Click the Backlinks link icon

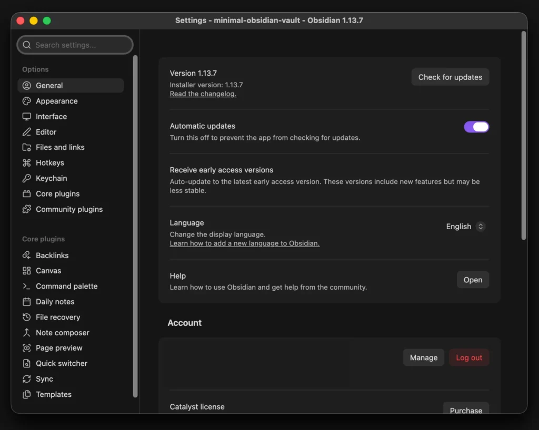(26, 255)
